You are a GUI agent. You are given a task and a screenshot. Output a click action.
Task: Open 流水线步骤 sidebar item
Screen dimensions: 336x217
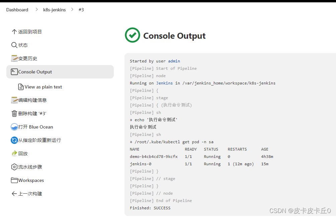click(30, 167)
